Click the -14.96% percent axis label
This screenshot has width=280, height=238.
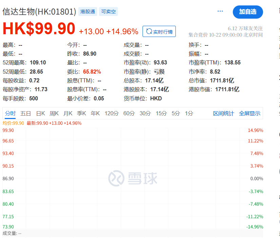255,227
